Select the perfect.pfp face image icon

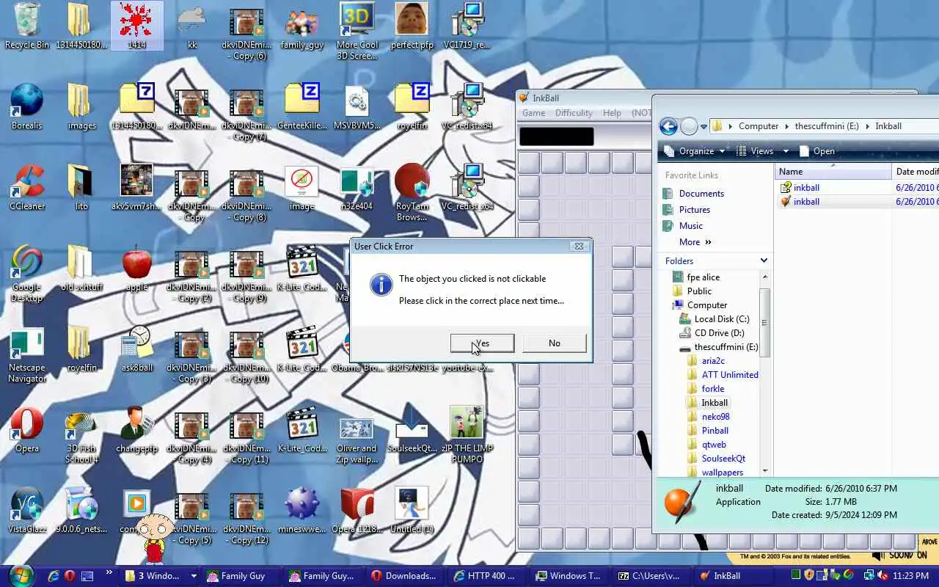(x=412, y=26)
